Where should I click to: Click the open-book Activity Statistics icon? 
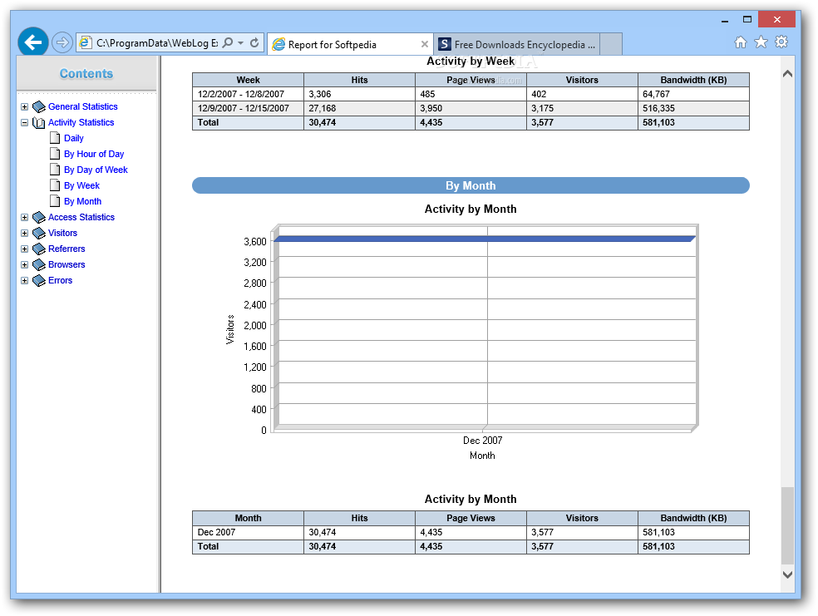38,122
